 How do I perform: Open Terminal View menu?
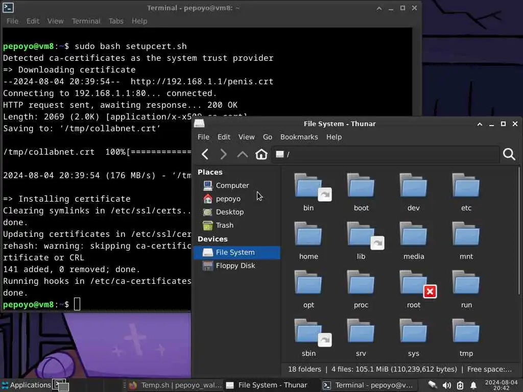pyautogui.click(x=55, y=21)
